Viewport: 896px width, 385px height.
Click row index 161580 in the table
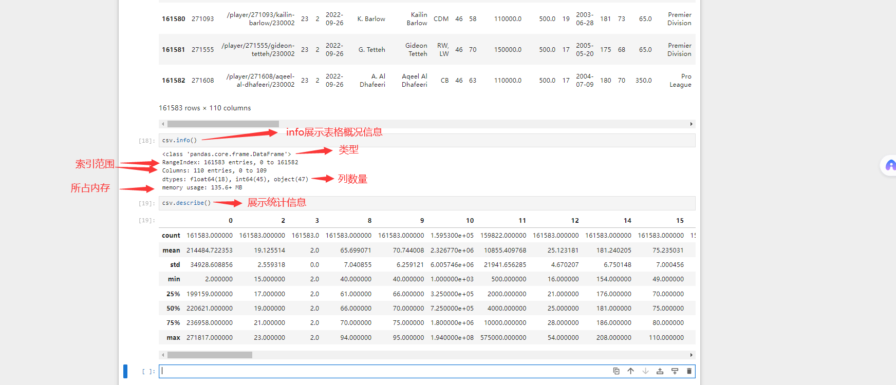point(173,19)
